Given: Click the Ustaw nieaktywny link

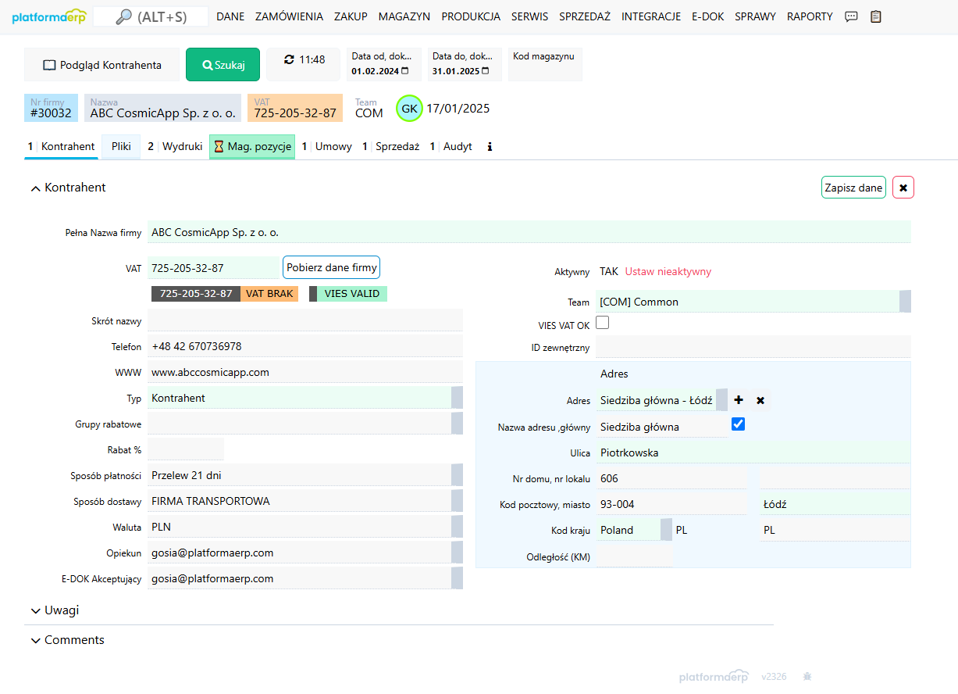Looking at the screenshot, I should 668,272.
